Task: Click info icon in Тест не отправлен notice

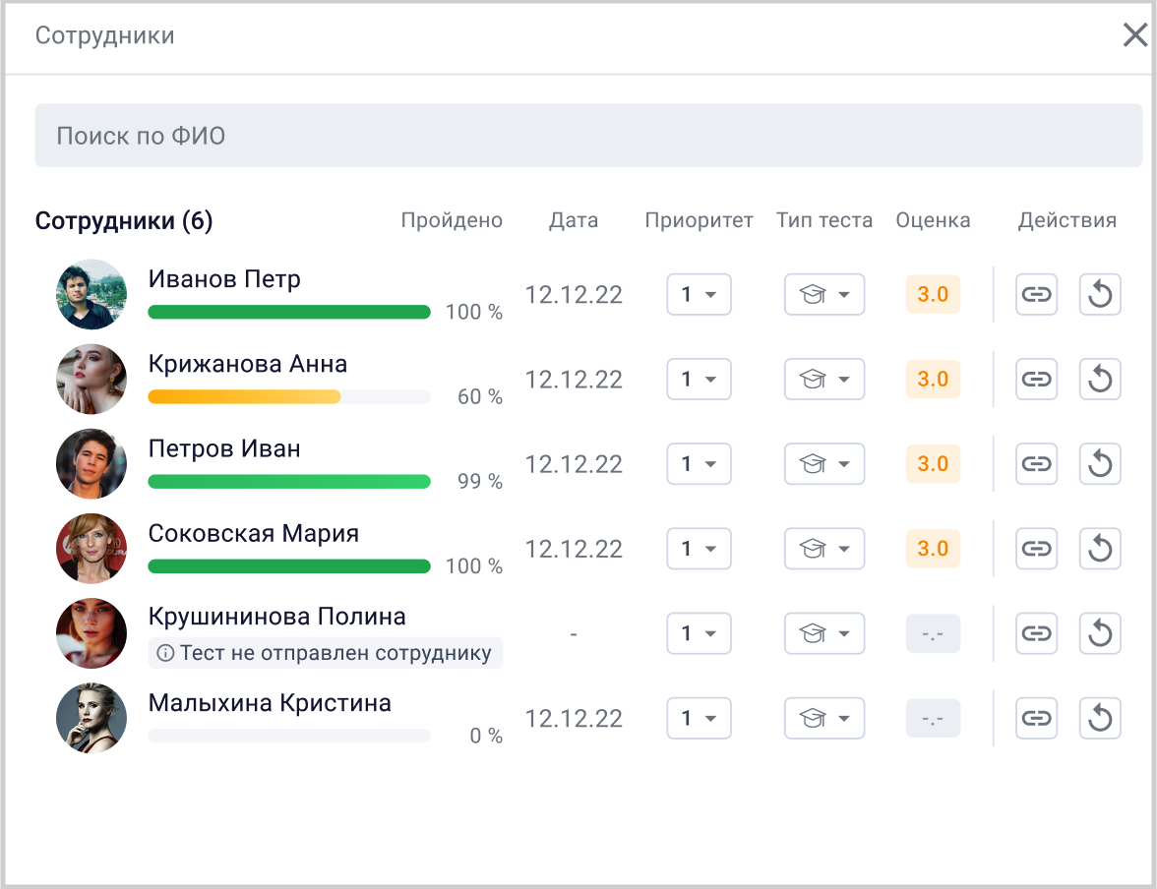Action: tap(165, 653)
